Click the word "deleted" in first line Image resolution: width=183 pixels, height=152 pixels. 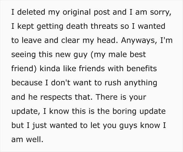(31, 12)
